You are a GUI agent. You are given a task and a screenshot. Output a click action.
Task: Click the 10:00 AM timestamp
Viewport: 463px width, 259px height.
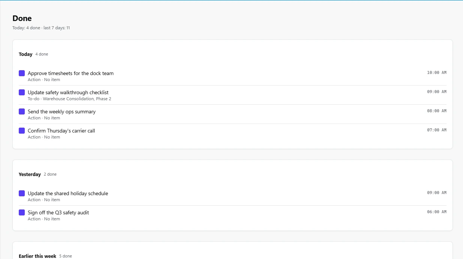coord(437,73)
